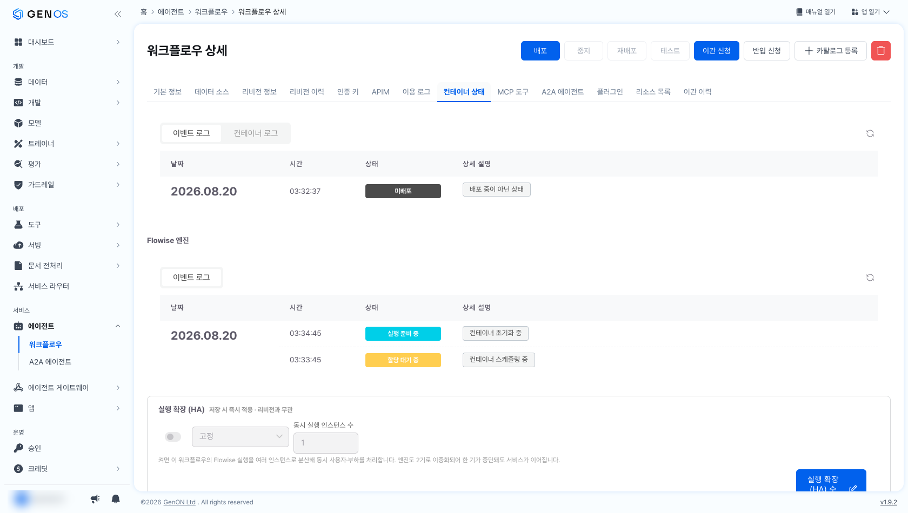Switch to the 기본 정보 tab
The height and width of the screenshot is (513, 908).
(x=168, y=92)
